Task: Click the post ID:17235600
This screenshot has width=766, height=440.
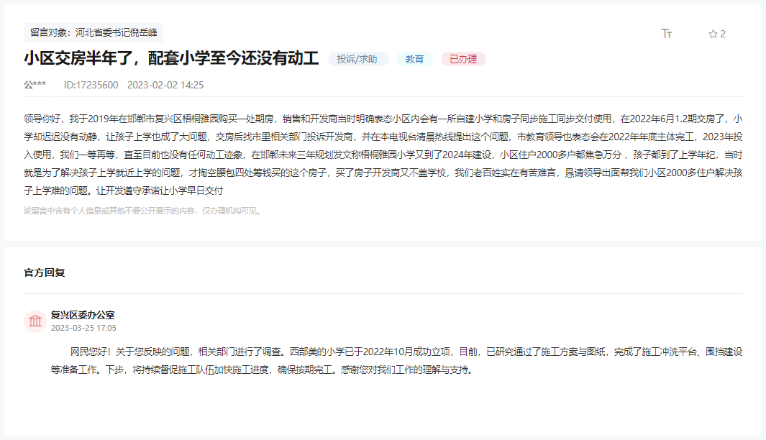Action: point(91,85)
